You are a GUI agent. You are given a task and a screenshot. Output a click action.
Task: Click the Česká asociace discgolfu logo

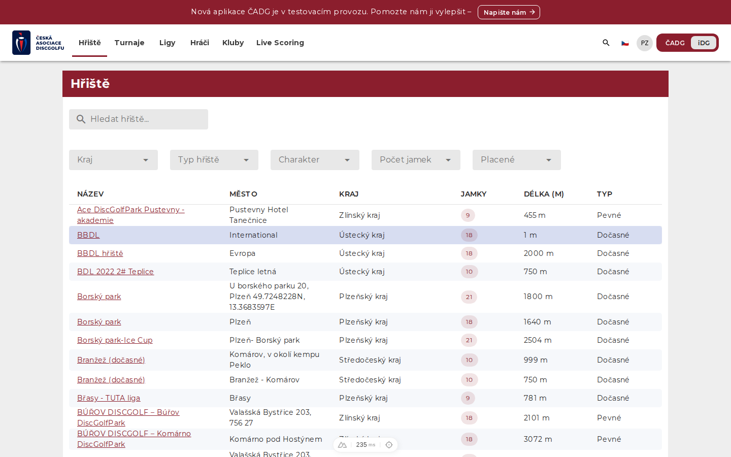(x=38, y=43)
